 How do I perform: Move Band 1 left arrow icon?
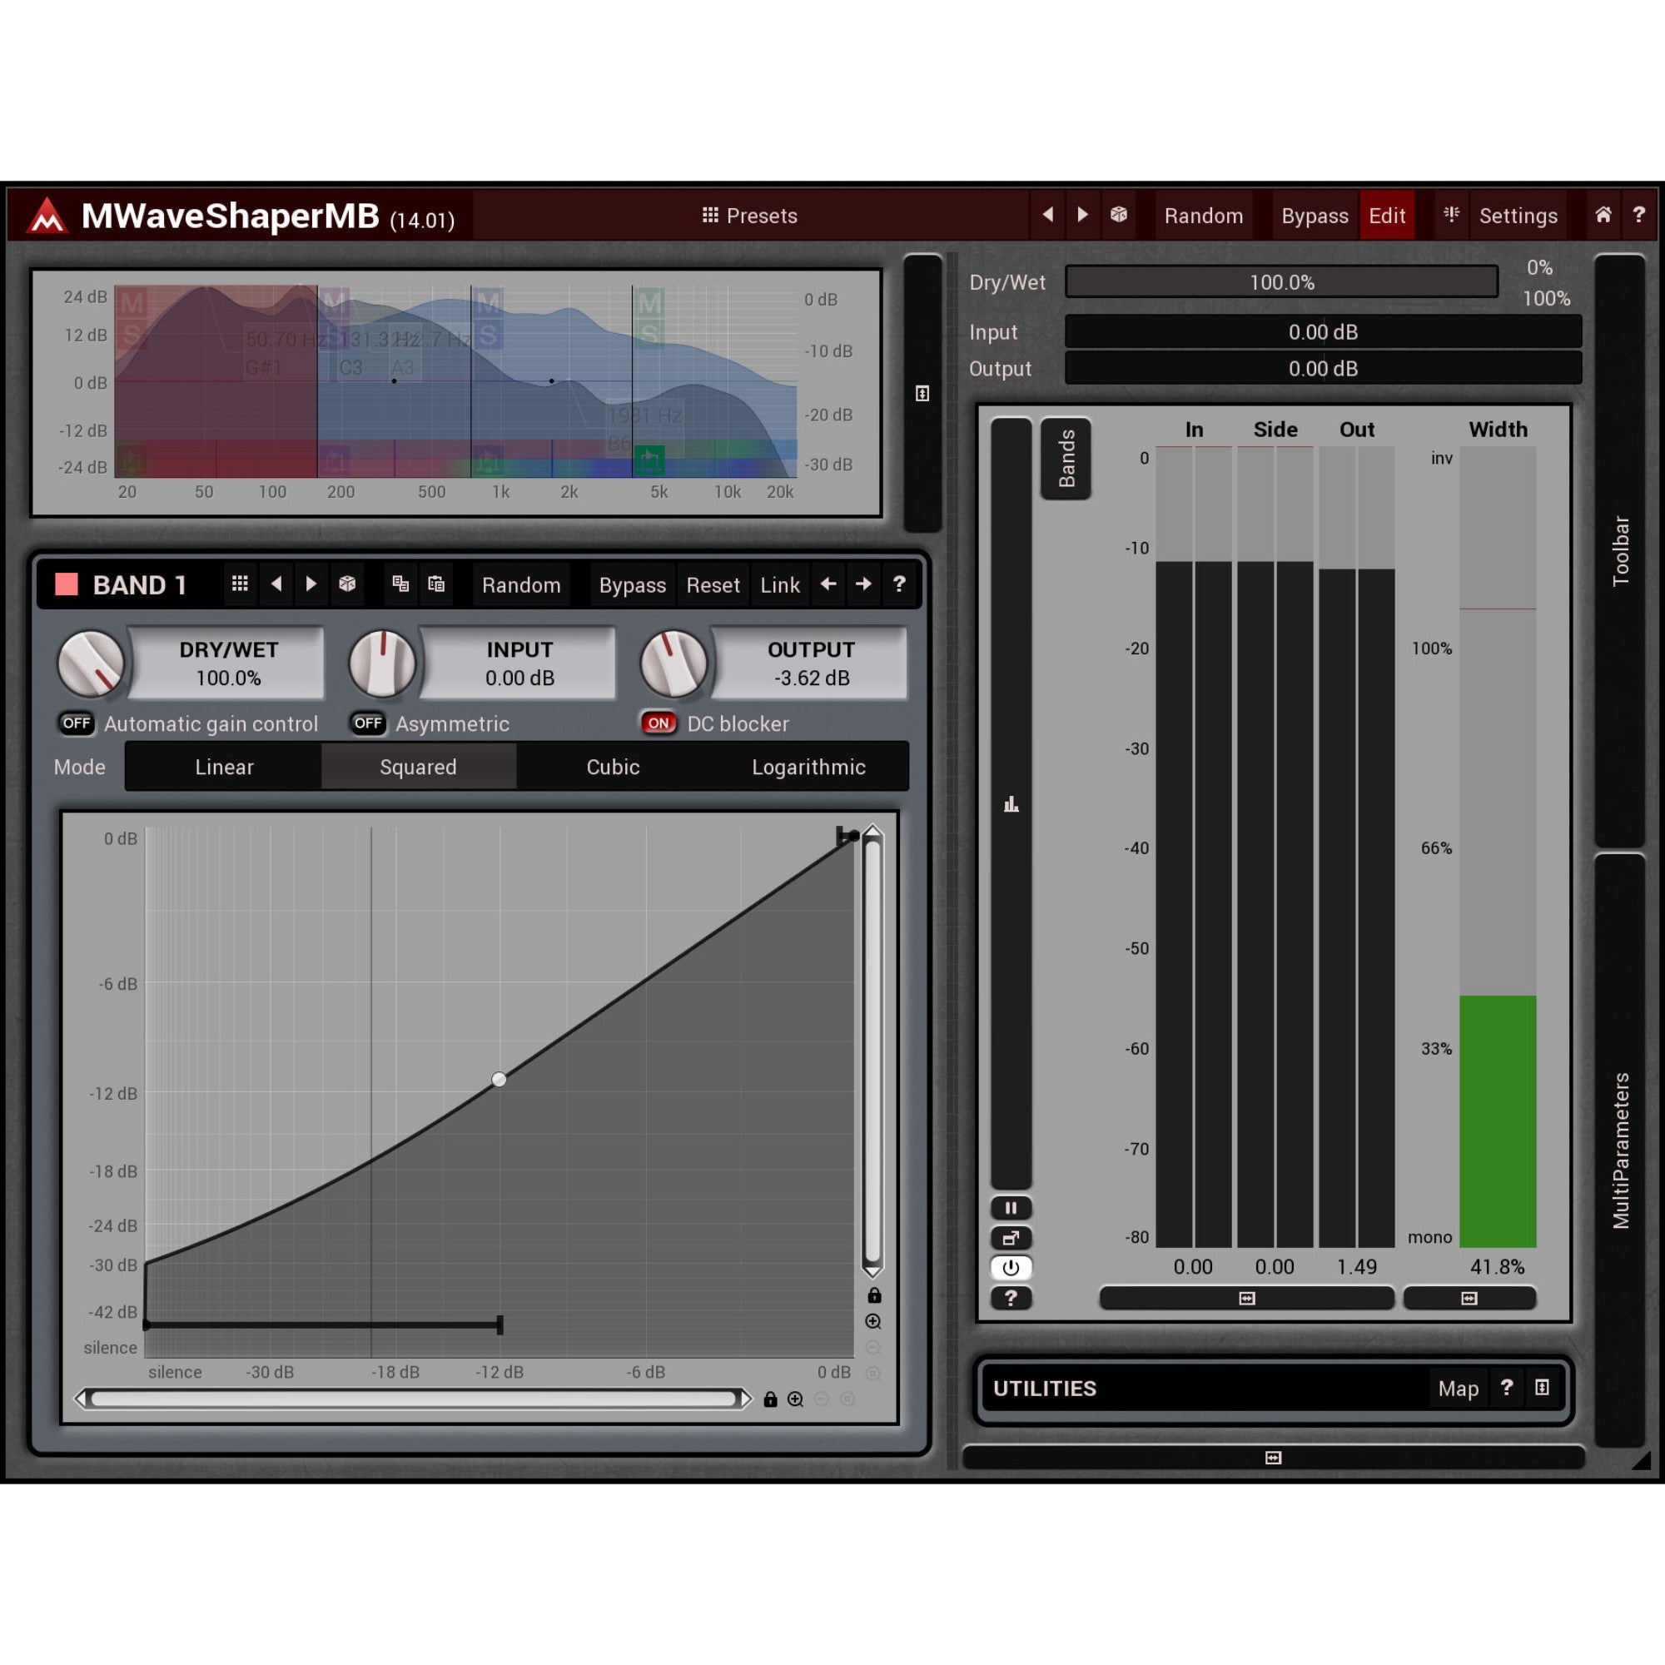tap(828, 584)
